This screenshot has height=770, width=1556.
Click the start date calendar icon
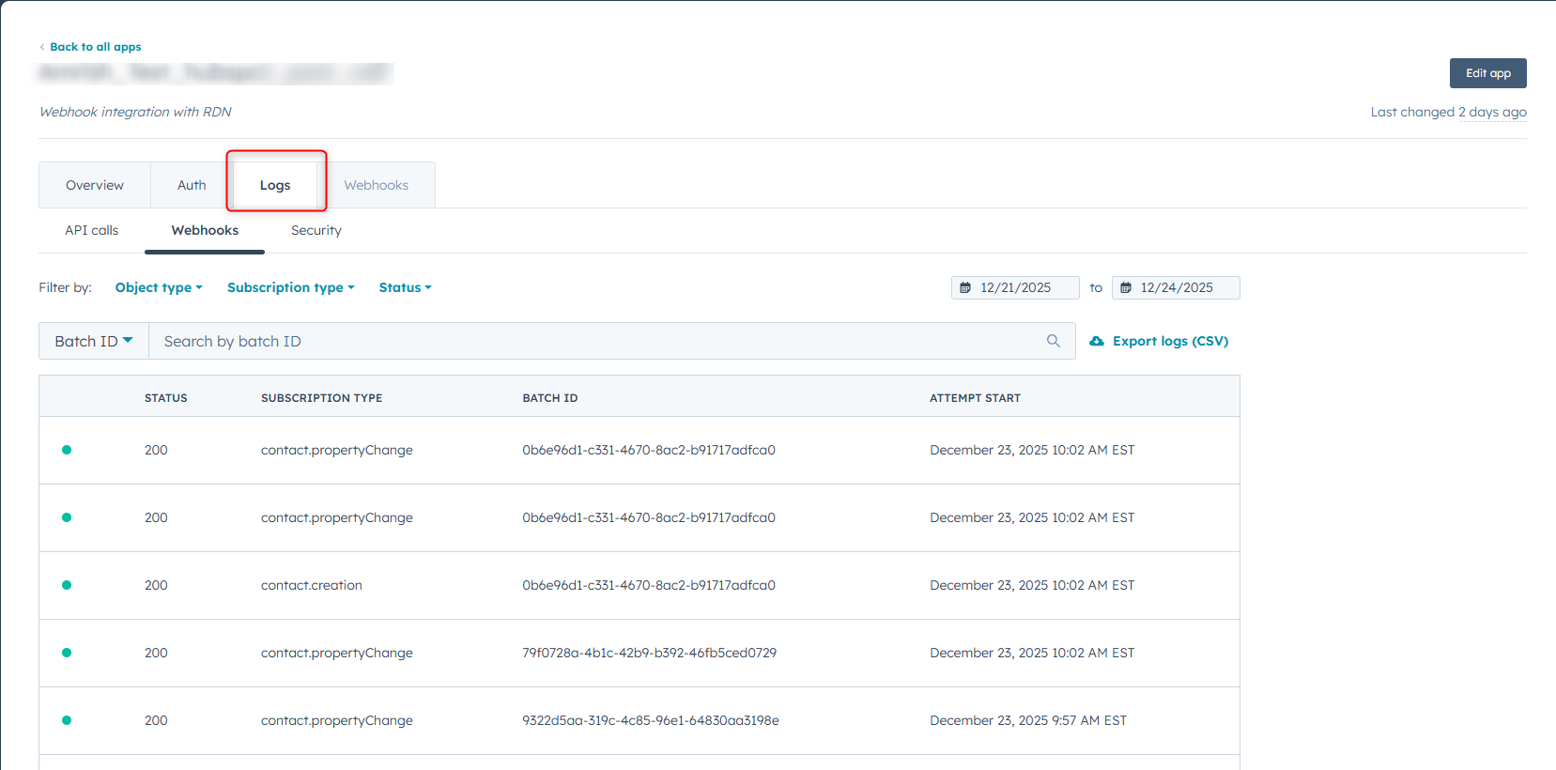pos(965,288)
